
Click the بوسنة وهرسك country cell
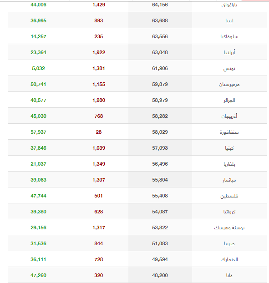click(229, 227)
